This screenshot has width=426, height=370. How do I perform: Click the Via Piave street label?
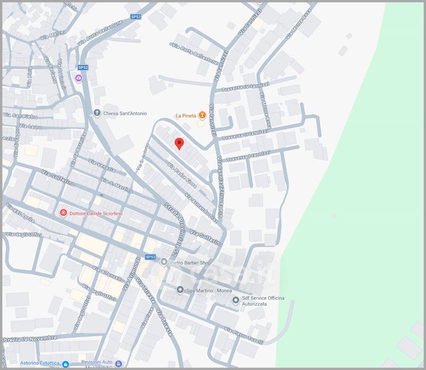147,318
